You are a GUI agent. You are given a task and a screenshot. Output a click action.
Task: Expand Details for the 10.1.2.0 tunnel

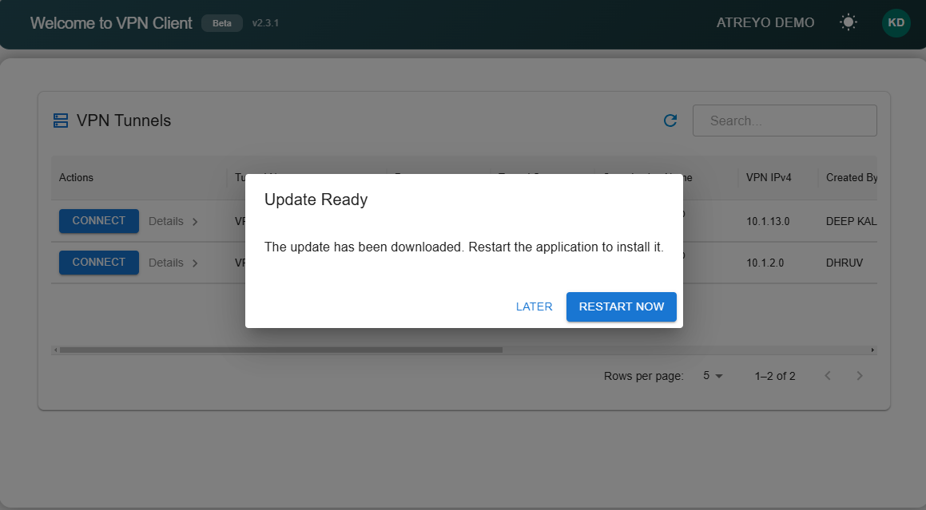173,263
